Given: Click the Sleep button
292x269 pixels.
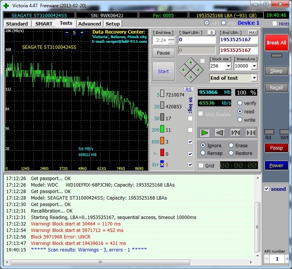Looking at the screenshot, I should [276, 71].
